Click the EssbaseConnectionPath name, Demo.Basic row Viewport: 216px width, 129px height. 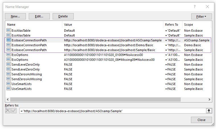point(29,45)
